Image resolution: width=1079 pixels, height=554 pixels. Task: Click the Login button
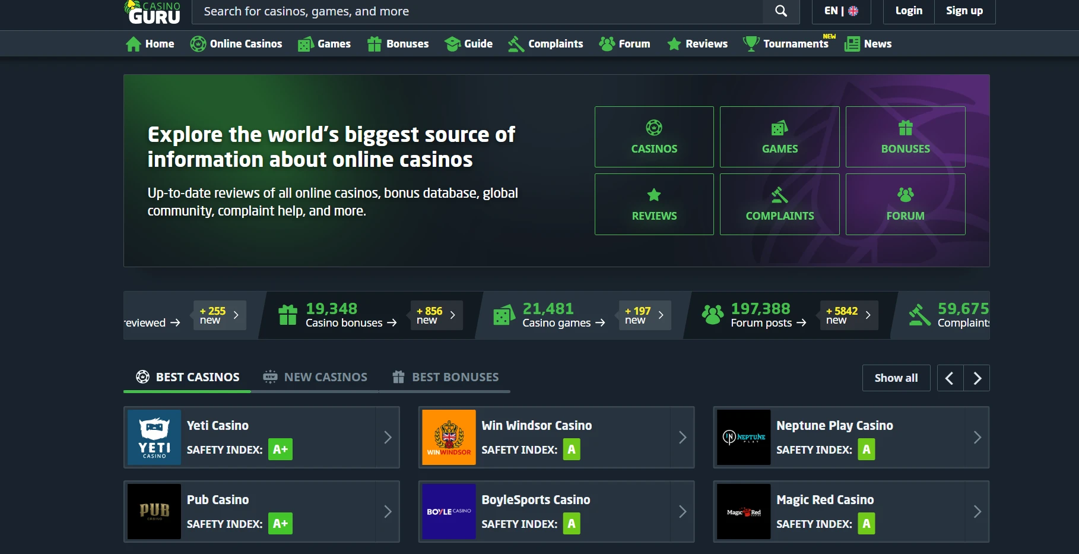click(x=909, y=11)
